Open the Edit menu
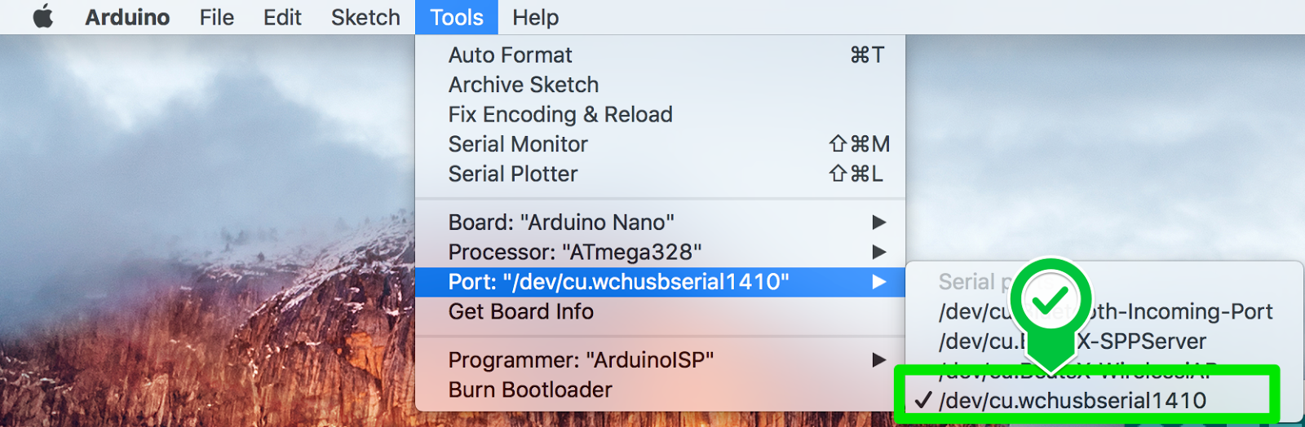The width and height of the screenshot is (1305, 427). click(282, 17)
